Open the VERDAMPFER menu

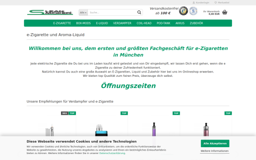(122, 23)
